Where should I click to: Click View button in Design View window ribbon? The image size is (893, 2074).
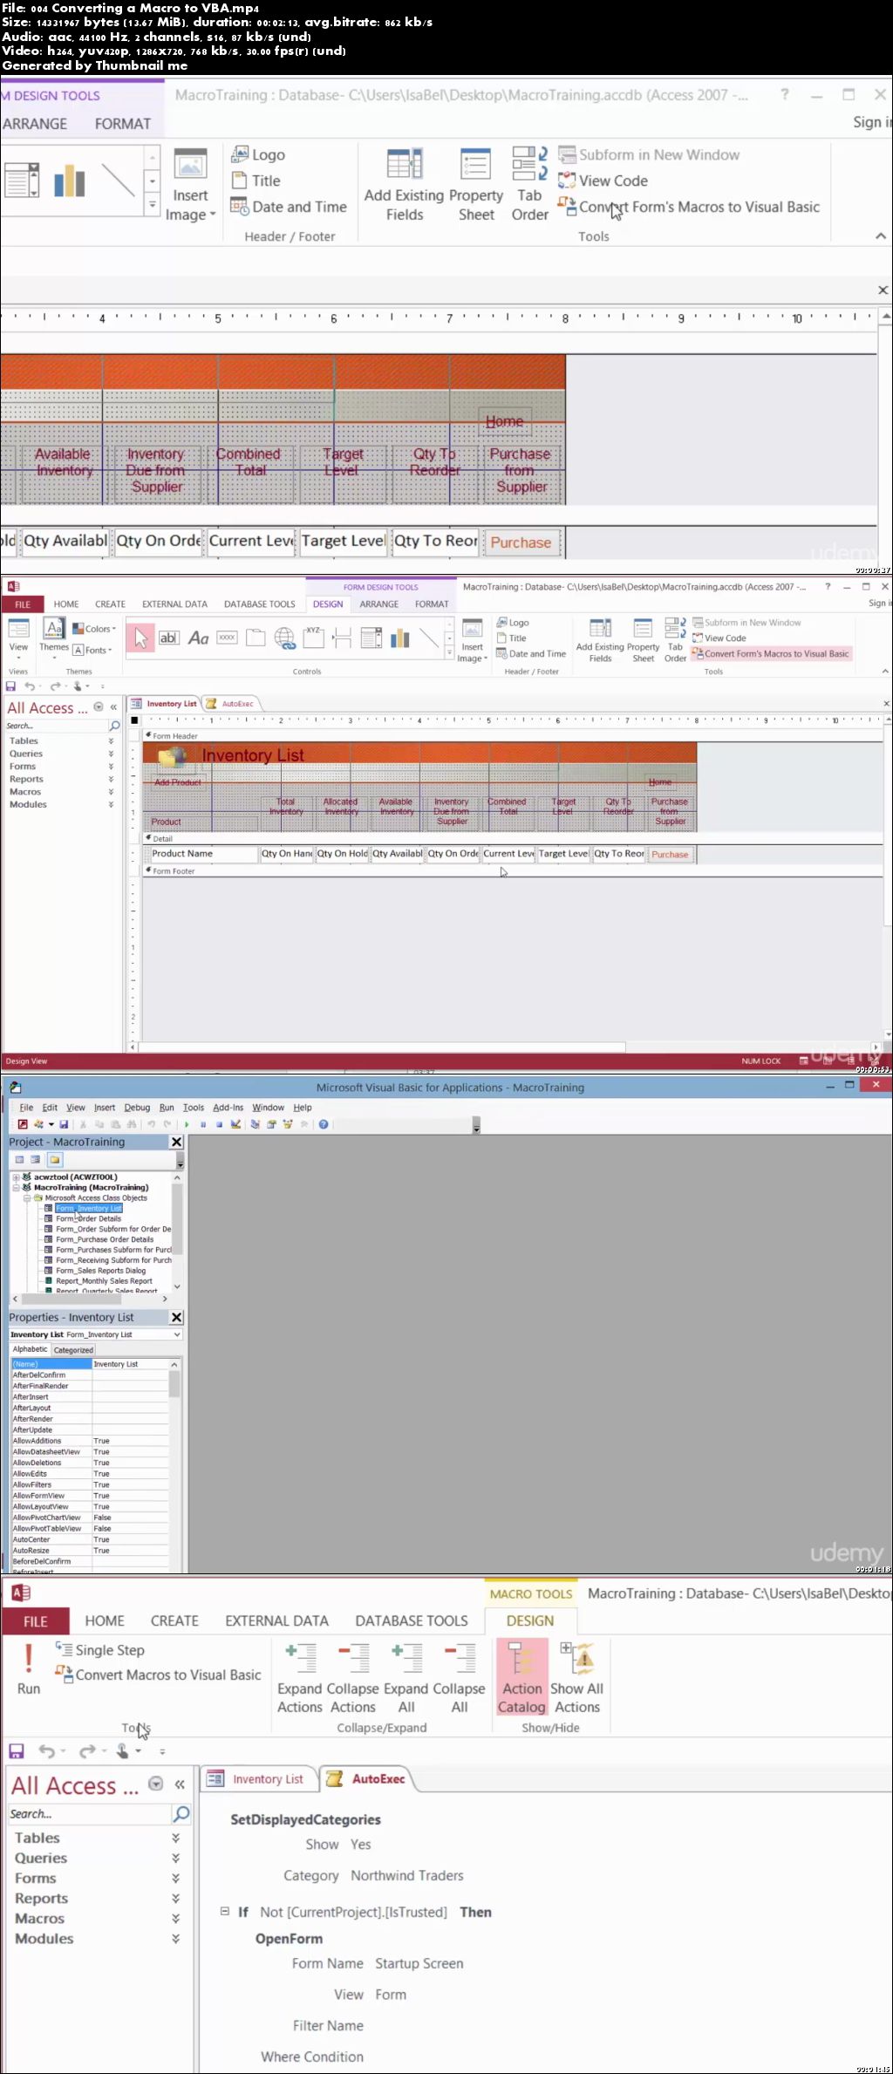pos(18,638)
